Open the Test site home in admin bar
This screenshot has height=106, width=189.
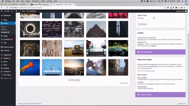(x=7, y=11)
